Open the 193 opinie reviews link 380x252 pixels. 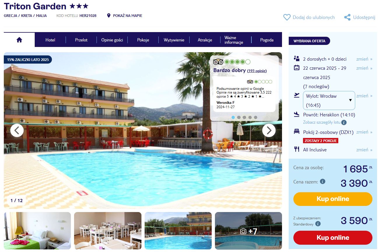(257, 71)
